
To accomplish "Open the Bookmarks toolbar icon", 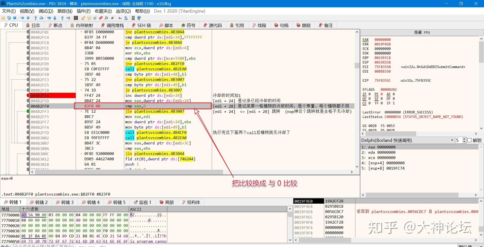I will click(101, 18).
